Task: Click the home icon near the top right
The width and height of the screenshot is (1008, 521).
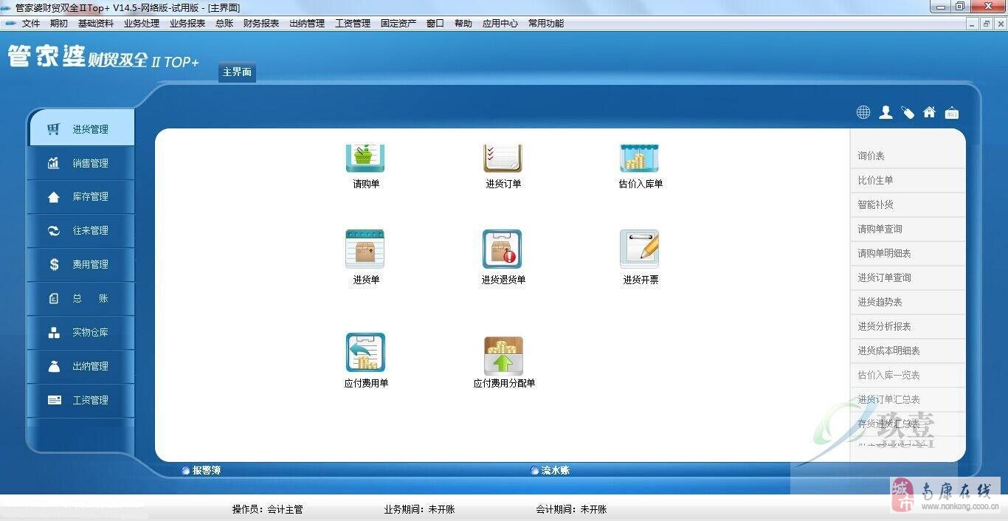Action: (929, 112)
